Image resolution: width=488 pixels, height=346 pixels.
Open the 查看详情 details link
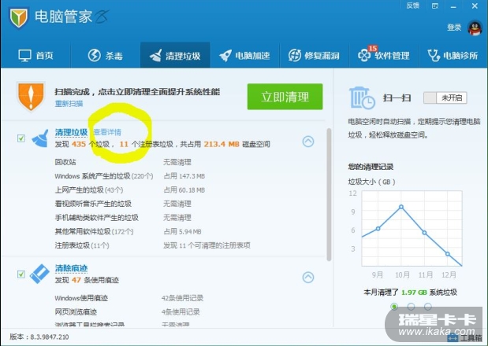107,132
